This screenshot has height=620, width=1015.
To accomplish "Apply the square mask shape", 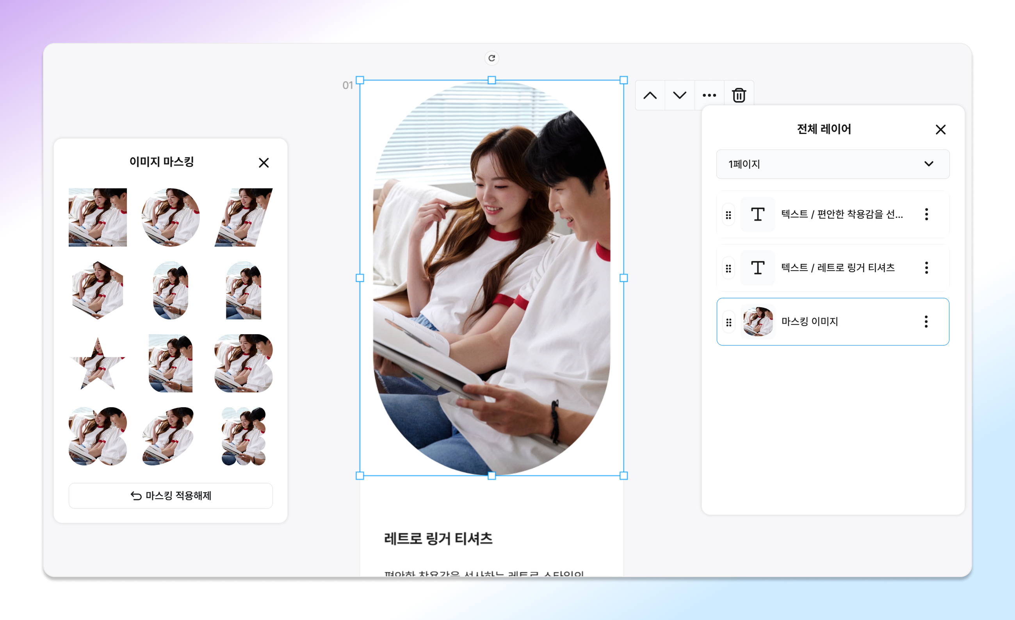I will pos(98,217).
